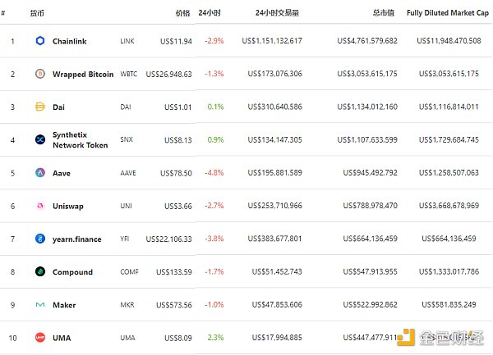
Task: Click market cap US$522,992,862
Action: (x=370, y=304)
